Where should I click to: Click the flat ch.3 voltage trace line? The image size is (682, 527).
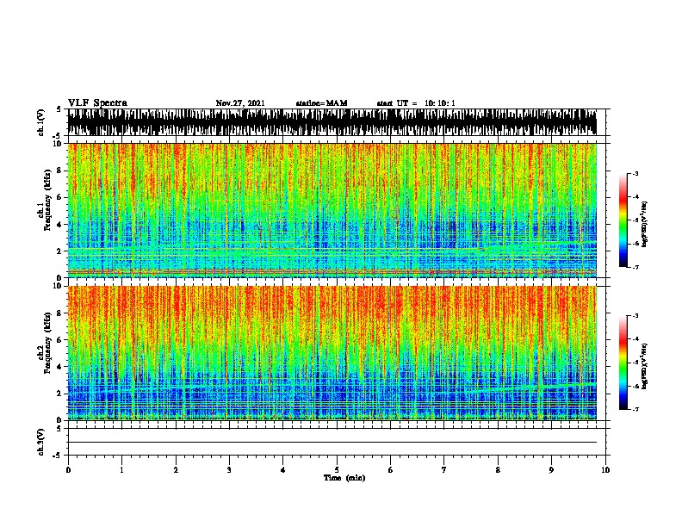coord(332,443)
